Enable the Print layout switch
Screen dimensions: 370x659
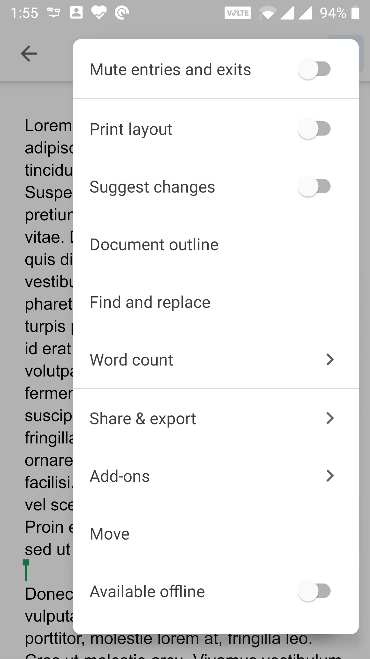pyautogui.click(x=314, y=129)
